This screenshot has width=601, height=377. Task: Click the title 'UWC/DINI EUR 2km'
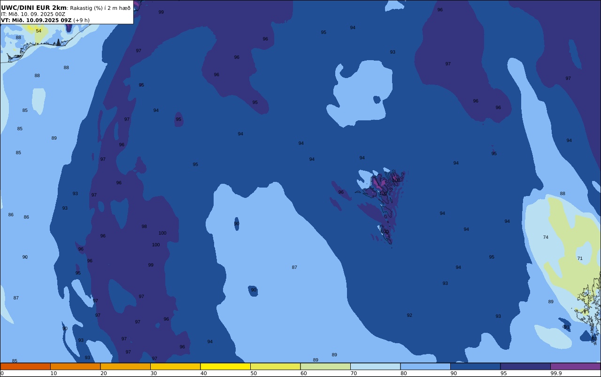tap(34, 8)
